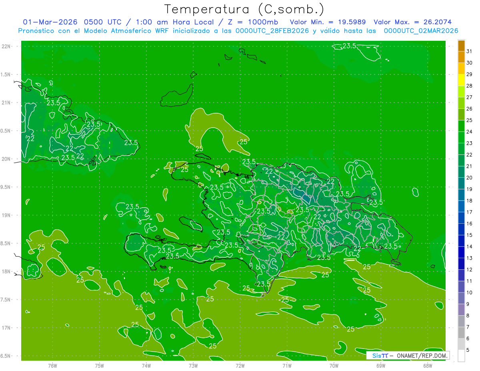Click latitude axis label "19N"
This screenshot has height=371, width=480.
[x=6, y=215]
